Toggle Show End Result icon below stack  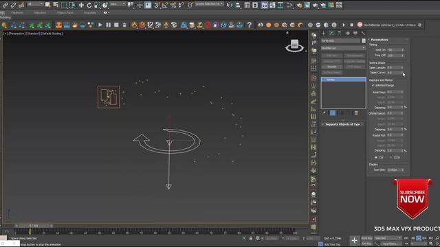(333, 113)
